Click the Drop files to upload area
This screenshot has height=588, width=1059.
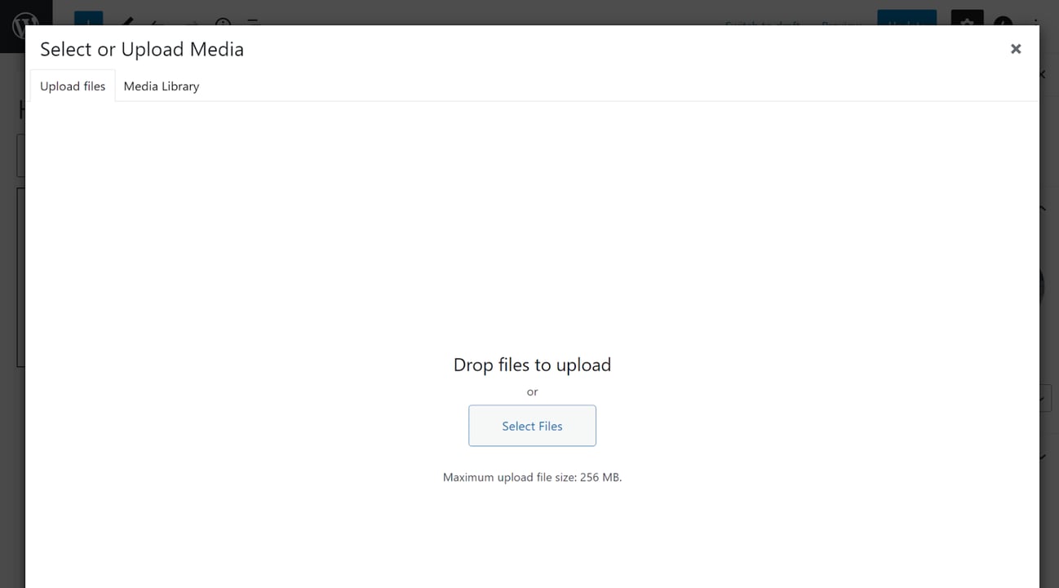pos(532,365)
